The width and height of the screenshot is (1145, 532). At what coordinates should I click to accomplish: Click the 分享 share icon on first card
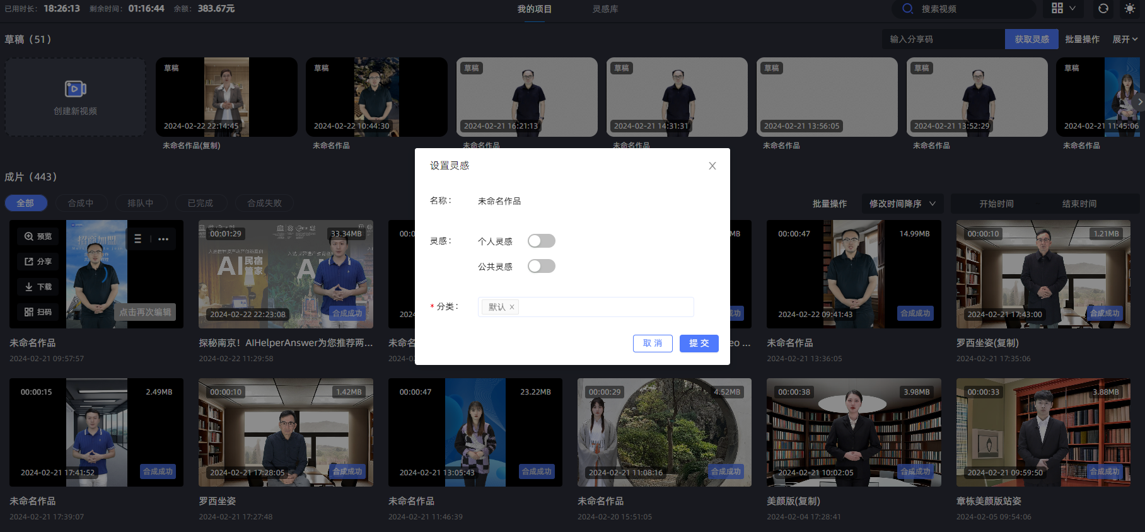pyautogui.click(x=29, y=262)
